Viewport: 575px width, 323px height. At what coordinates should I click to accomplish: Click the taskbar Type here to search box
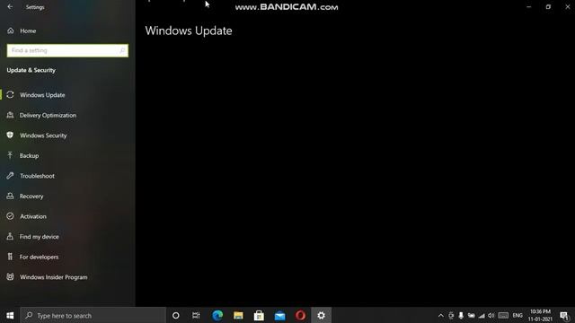[x=93, y=315]
